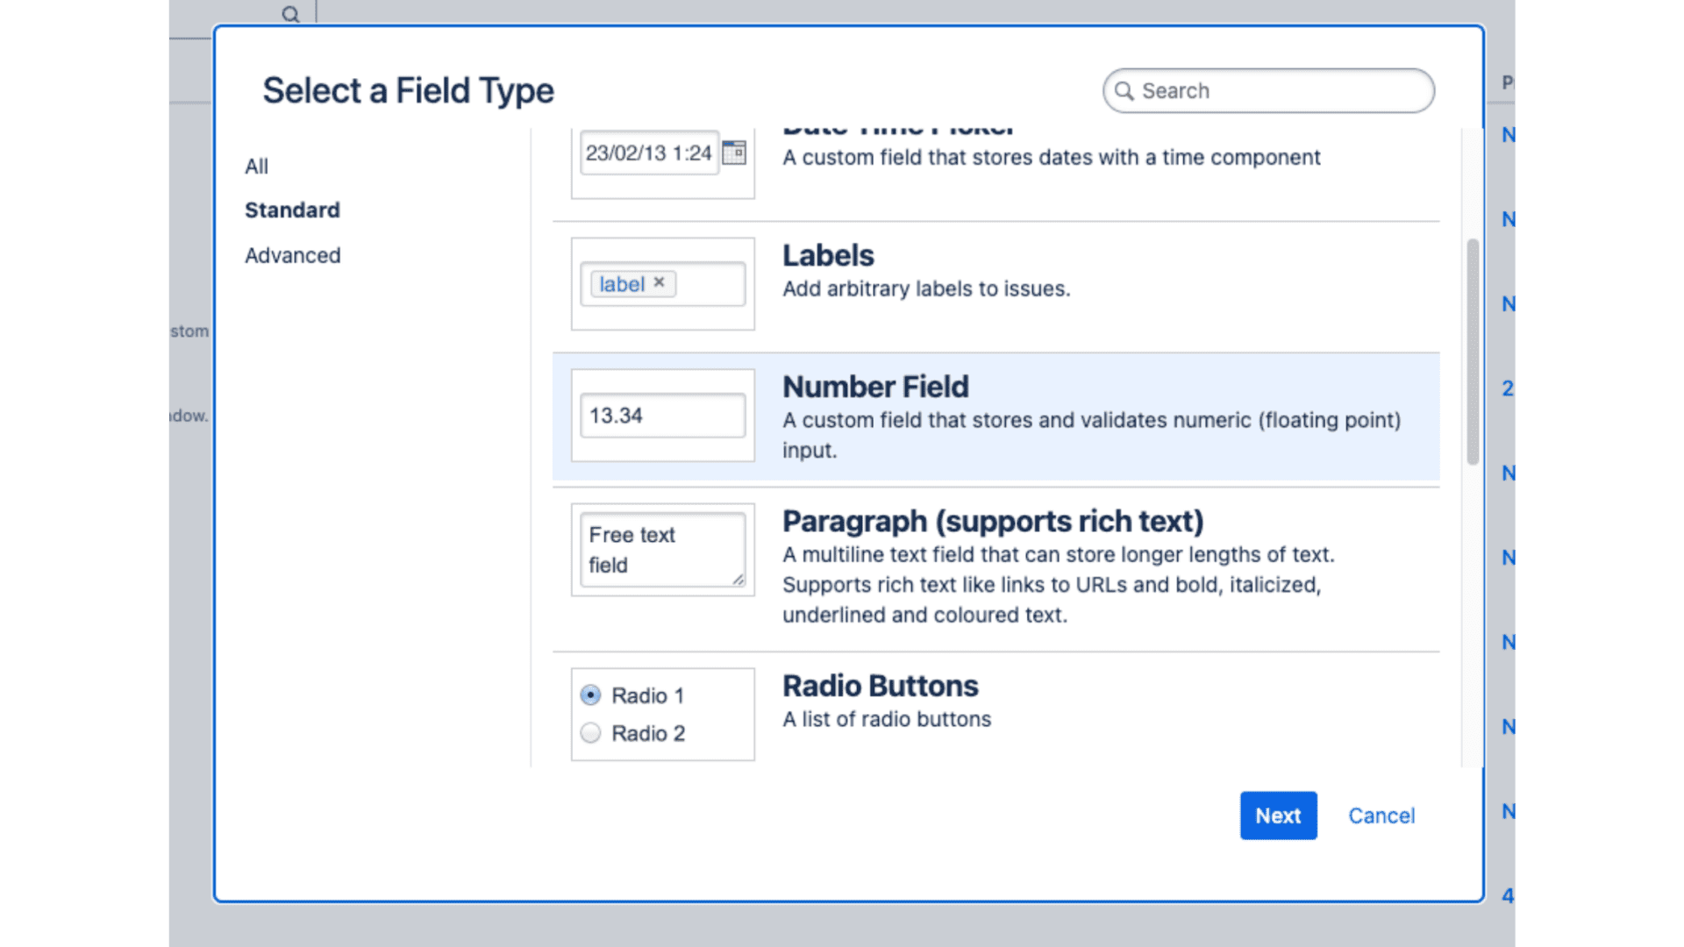This screenshot has height=947, width=1684.
Task: Open the Standard field type list
Action: (x=292, y=210)
